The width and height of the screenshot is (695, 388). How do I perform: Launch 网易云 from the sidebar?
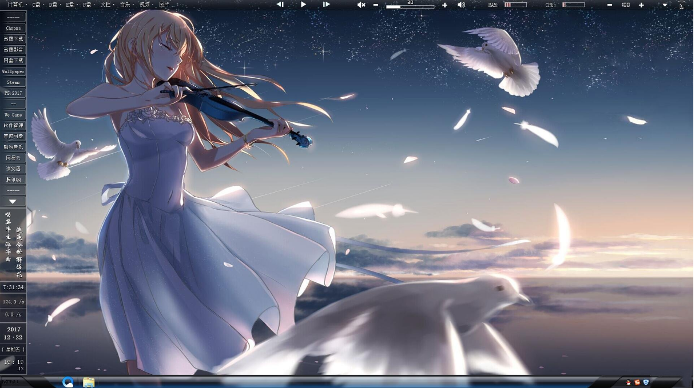pos(13,158)
